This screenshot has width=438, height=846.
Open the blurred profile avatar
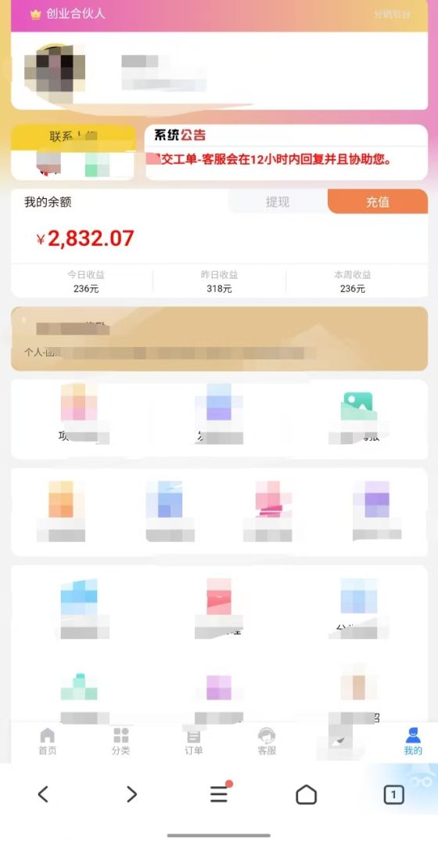(x=55, y=74)
